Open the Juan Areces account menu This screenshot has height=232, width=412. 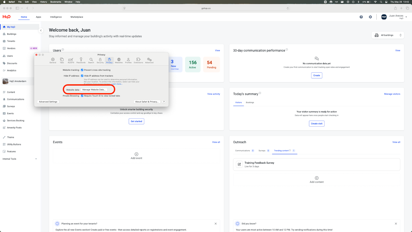coord(394,17)
